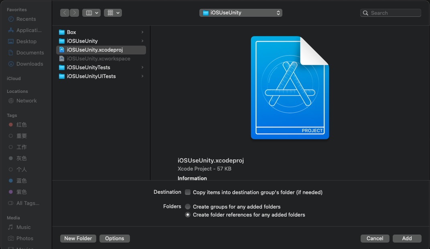The height and width of the screenshot is (249, 430).
Task: Expand the Box folder chevron
Action: point(142,32)
